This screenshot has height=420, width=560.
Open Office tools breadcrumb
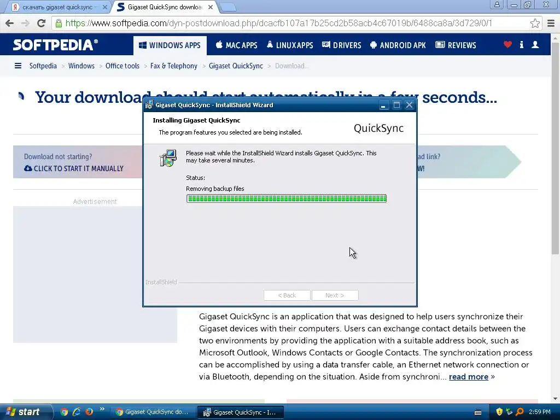[x=122, y=66]
